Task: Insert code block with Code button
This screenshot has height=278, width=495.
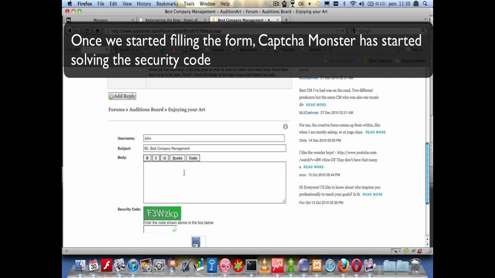Action: click(x=193, y=158)
